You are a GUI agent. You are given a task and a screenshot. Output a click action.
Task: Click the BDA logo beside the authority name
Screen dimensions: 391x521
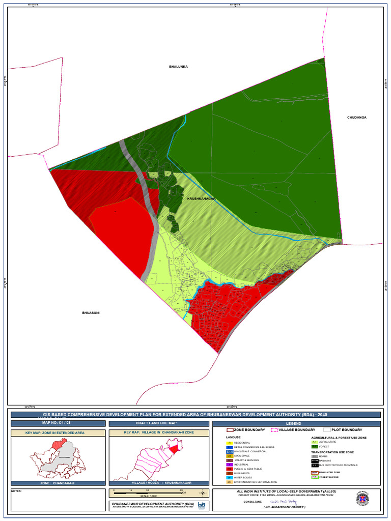point(202,505)
